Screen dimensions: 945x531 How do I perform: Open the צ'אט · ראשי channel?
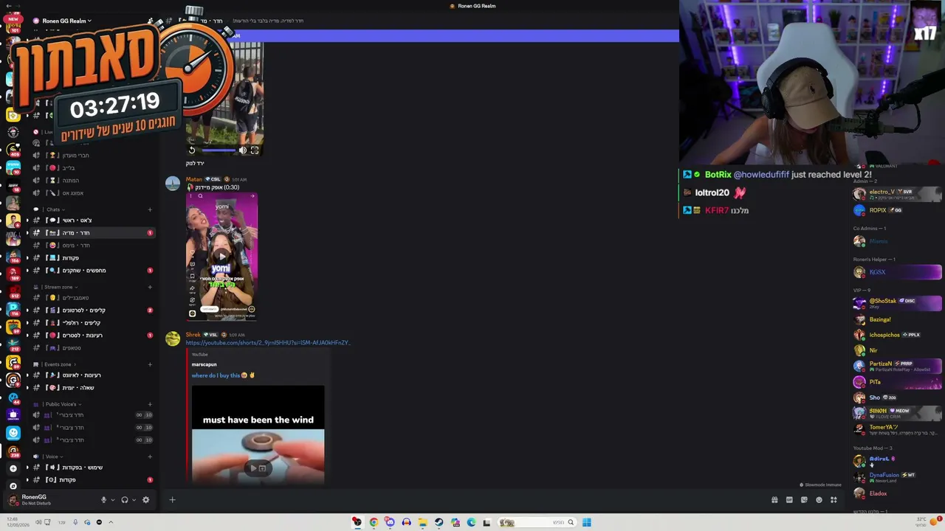click(92, 221)
